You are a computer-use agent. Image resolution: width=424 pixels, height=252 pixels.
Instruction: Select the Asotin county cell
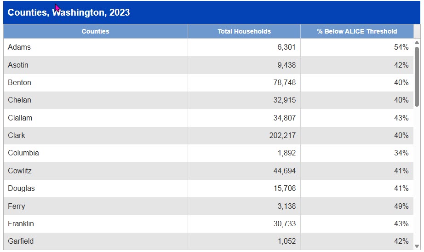pos(18,65)
